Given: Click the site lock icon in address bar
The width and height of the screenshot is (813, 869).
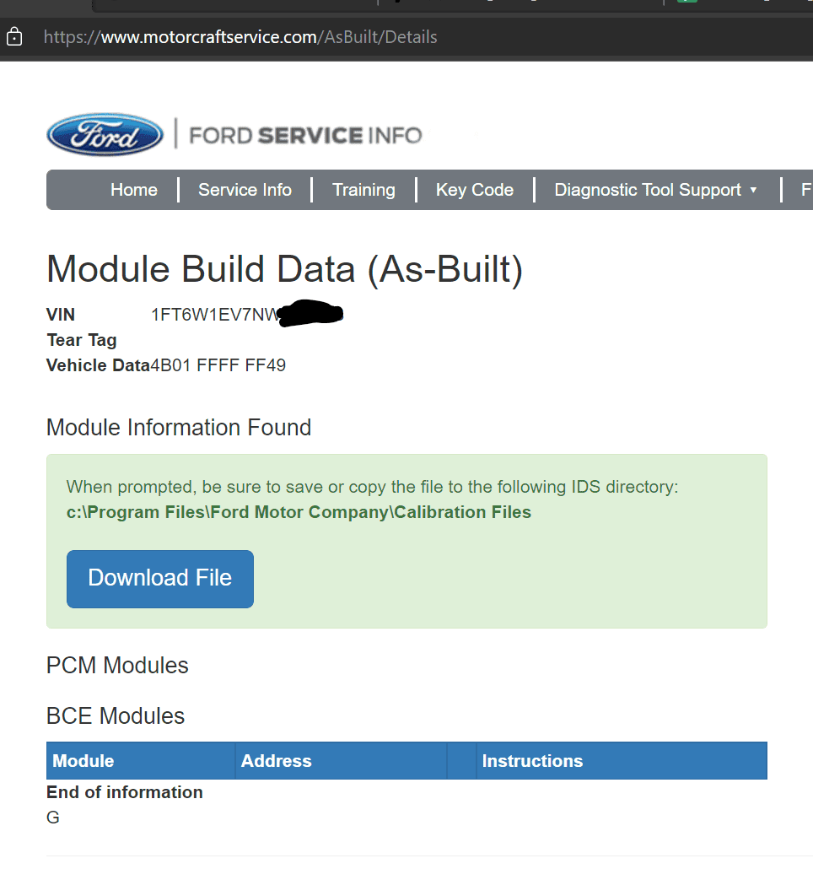Looking at the screenshot, I should [x=14, y=37].
